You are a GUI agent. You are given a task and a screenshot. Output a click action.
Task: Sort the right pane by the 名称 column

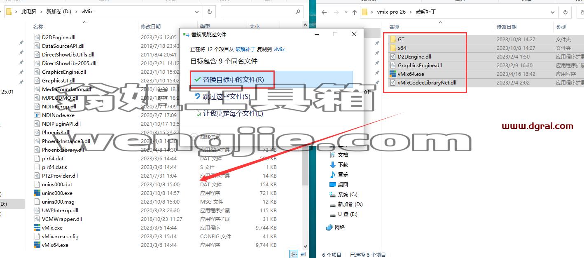coord(394,27)
